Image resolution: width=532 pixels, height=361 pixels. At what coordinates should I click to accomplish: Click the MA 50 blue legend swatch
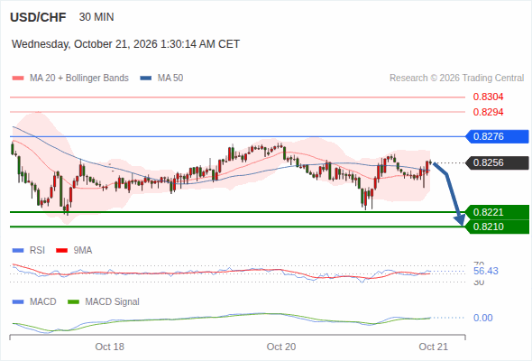[146, 79]
